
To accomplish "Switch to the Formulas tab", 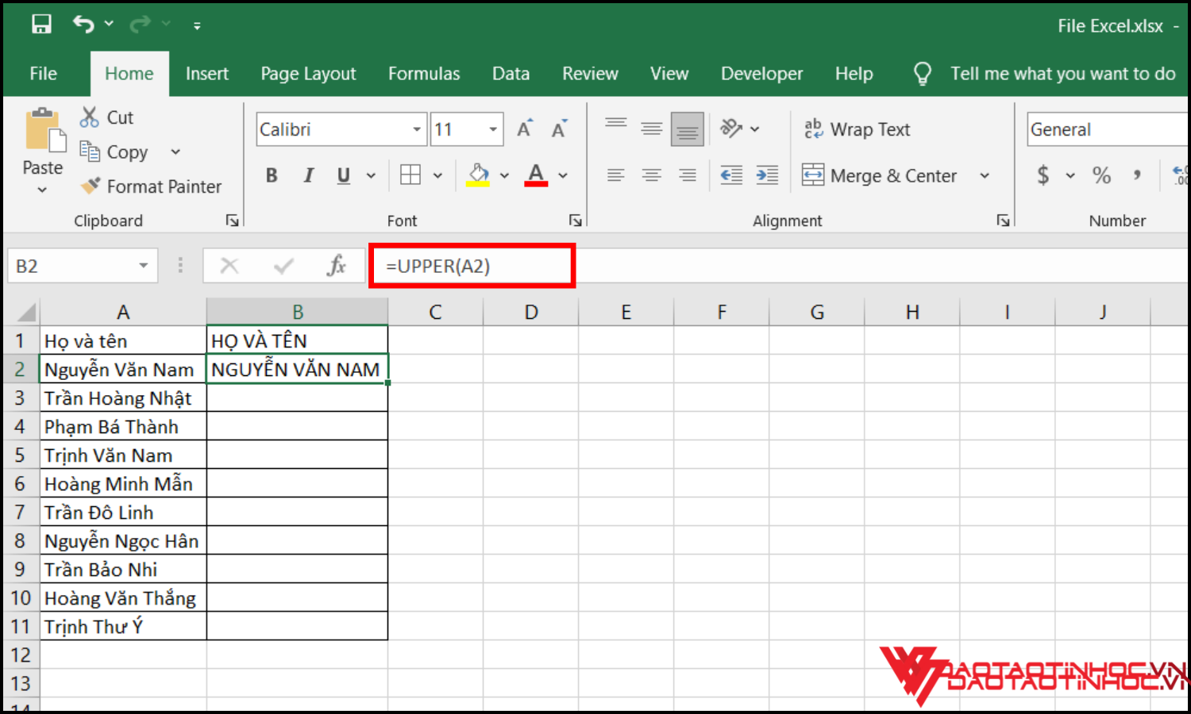I will [x=423, y=74].
